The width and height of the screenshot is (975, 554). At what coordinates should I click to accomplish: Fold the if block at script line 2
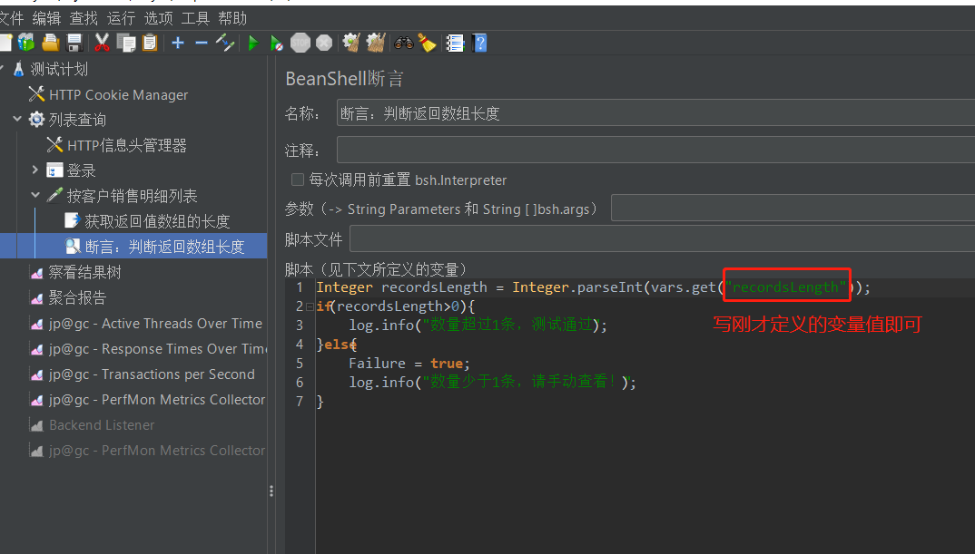309,306
